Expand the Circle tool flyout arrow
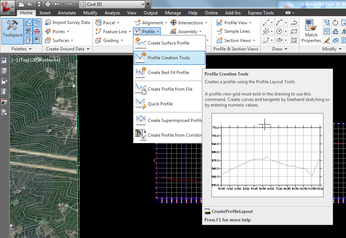 tap(286, 31)
